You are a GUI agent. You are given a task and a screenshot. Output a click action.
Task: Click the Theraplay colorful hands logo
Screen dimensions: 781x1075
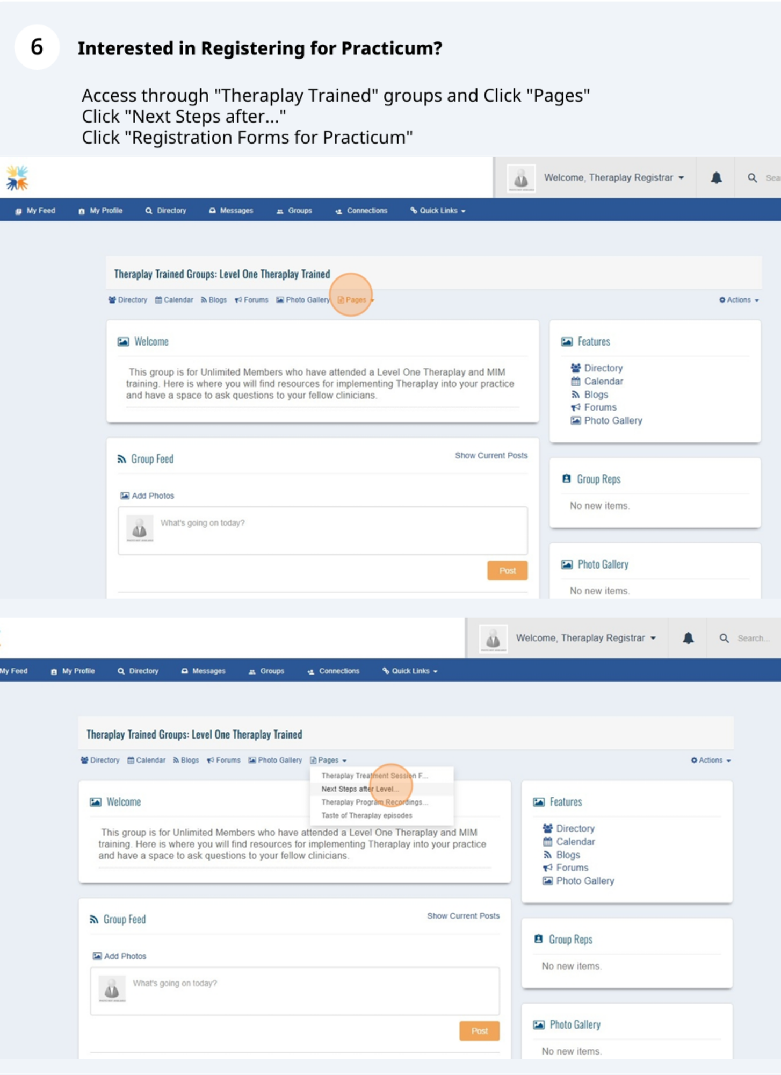point(17,178)
